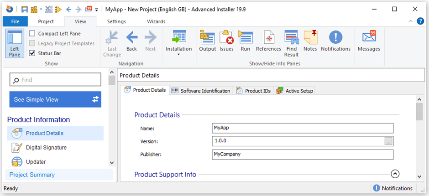Click the greyed Cancel Build icon in title bar
The height and width of the screenshot is (196, 429).
tap(49, 9)
